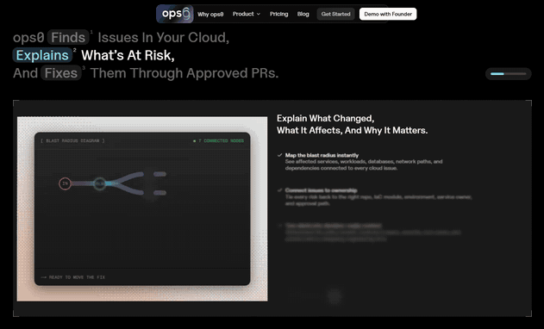The height and width of the screenshot is (329, 544).
Task: Book a Demo with Founder
Action: point(388,15)
